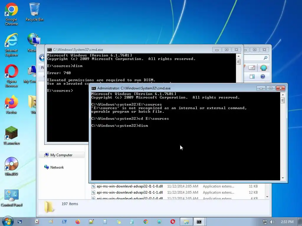Screen dimensions: 302x226
Task: Minimize the Administrator cmd window
Action: tap(261, 88)
